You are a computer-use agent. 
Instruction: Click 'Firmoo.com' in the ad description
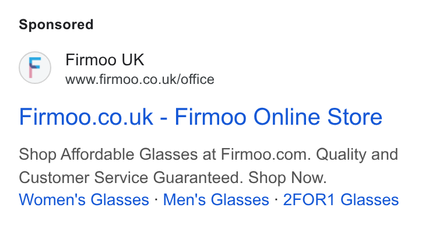(266, 154)
